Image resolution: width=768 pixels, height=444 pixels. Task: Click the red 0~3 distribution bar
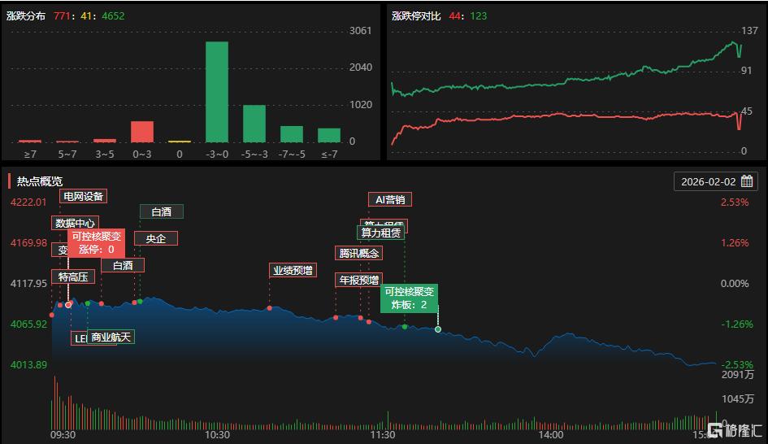pyautogui.click(x=142, y=132)
